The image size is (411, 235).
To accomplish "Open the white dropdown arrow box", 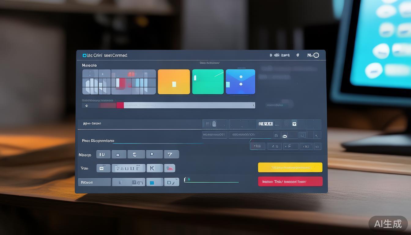I will pos(294,124).
